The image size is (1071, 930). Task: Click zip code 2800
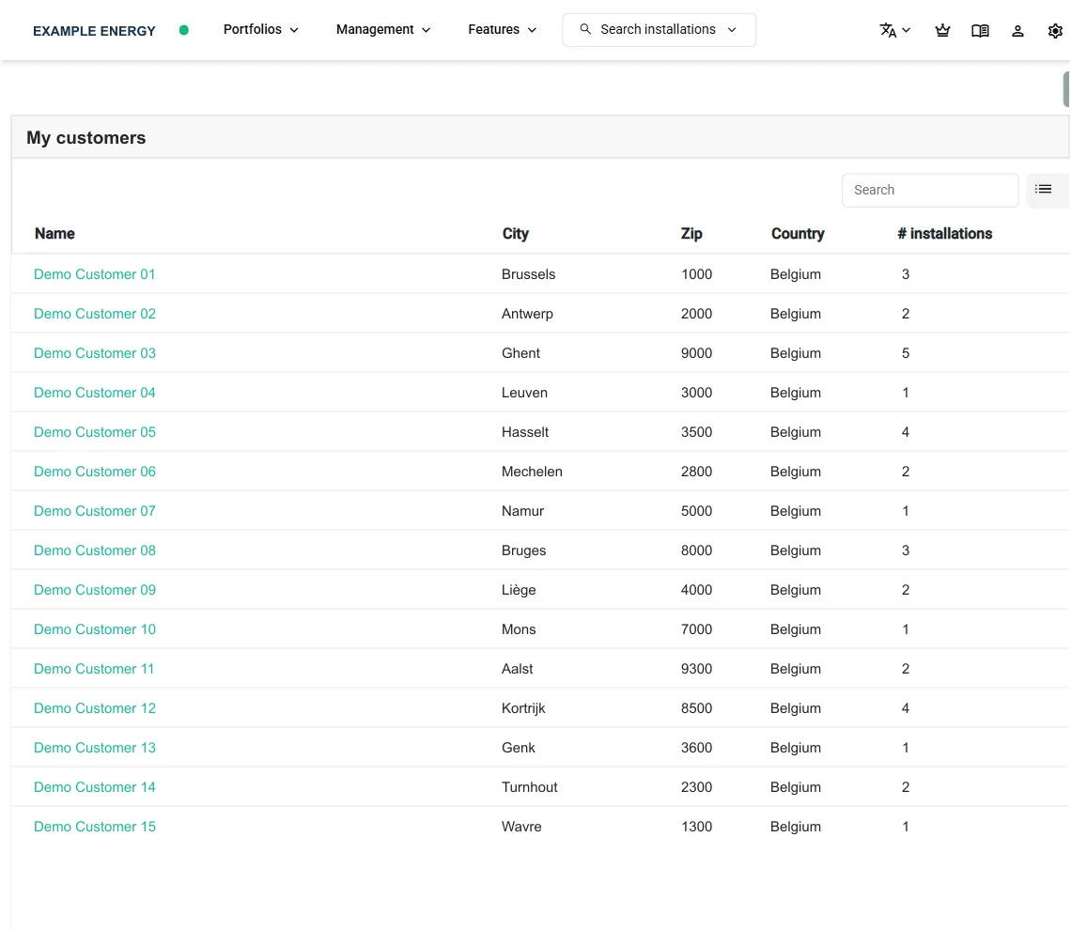697,472
